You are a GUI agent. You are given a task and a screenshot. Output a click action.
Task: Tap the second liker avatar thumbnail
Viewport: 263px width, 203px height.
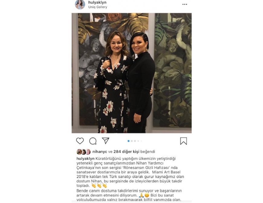84,152
